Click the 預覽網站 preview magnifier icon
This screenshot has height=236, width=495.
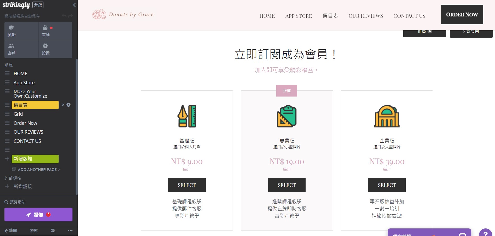(x=6, y=202)
